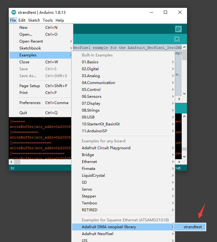
Task: Expand the Bridge examples
Action: click(123, 155)
